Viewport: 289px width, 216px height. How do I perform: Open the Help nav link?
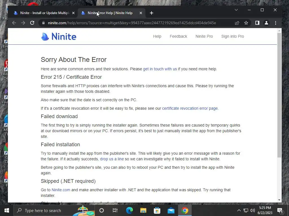tap(157, 36)
